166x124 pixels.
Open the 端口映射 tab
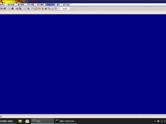pyautogui.click(x=21, y=5)
